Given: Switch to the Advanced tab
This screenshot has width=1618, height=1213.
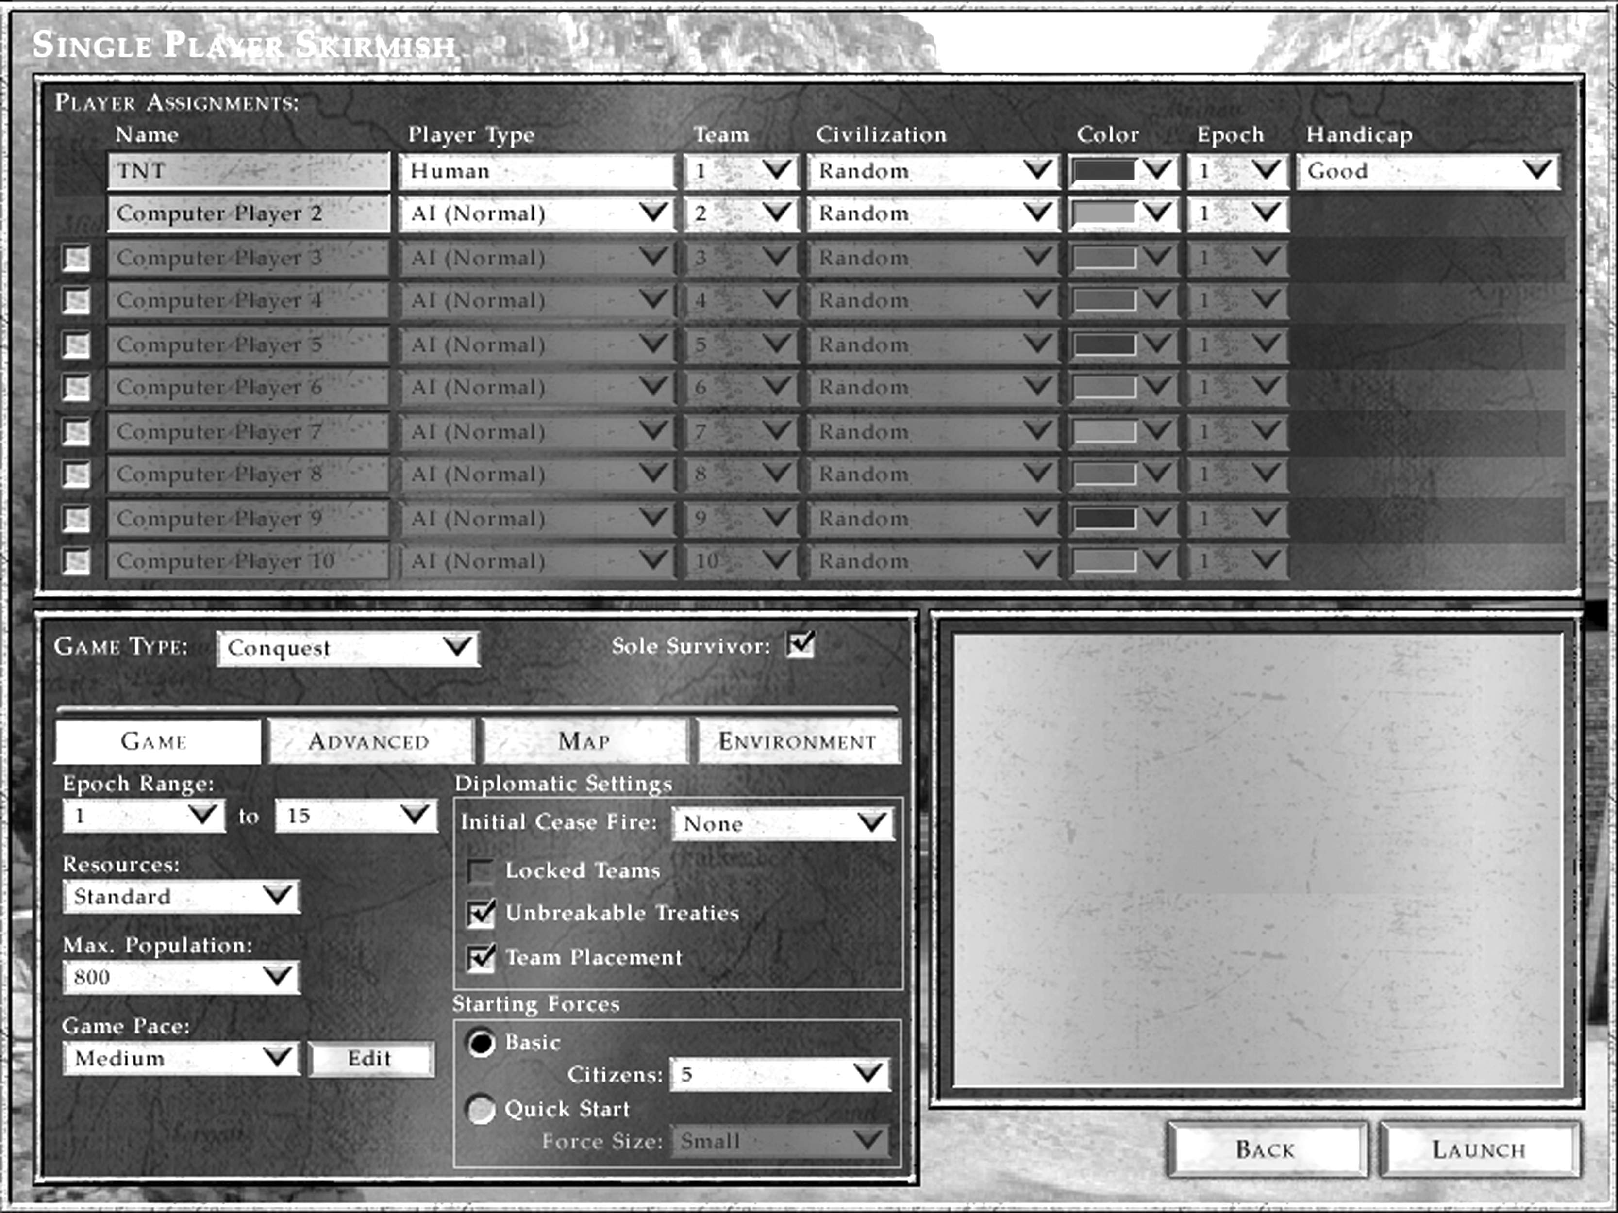Looking at the screenshot, I should point(368,741).
